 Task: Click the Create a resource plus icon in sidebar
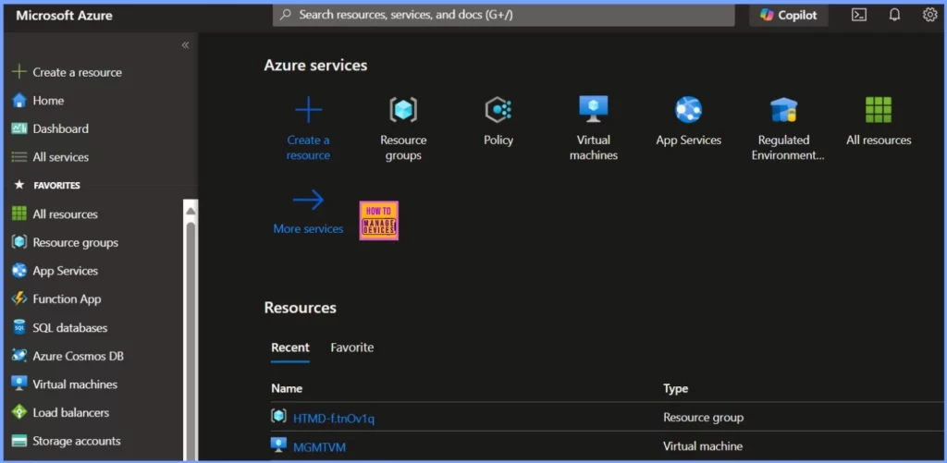(19, 72)
